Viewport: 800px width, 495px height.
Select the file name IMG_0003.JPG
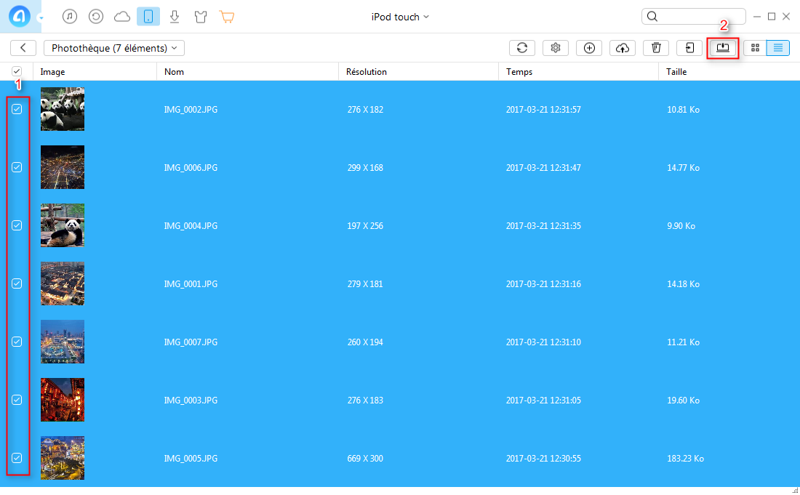coord(191,401)
